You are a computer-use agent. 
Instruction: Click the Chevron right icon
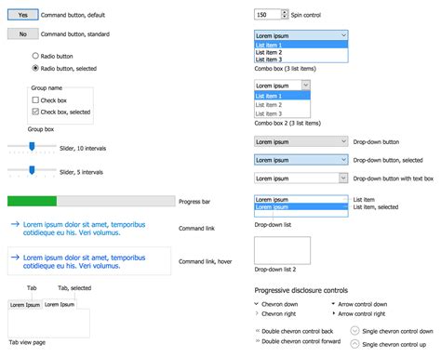pos(257,313)
